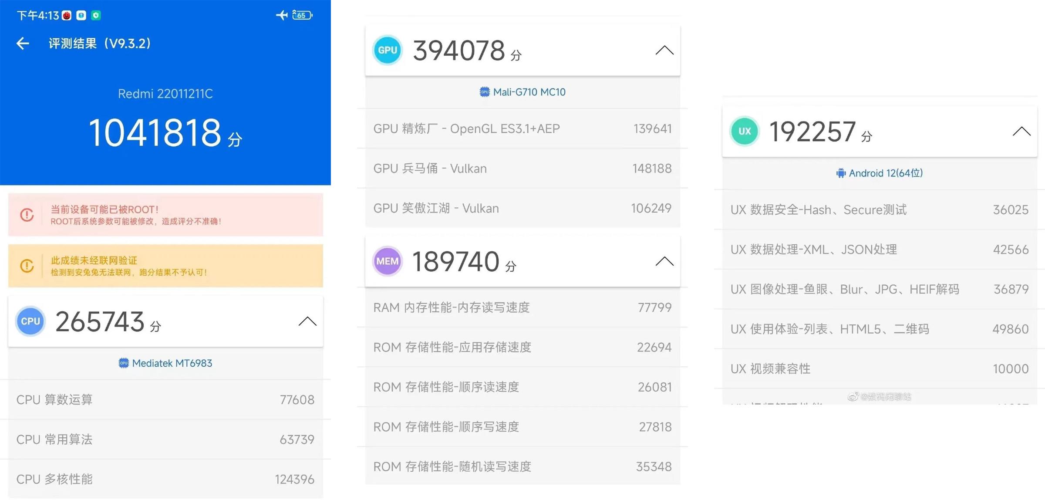The image size is (1045, 500).
Task: Click the purple MEM badge icon
Action: tap(387, 261)
